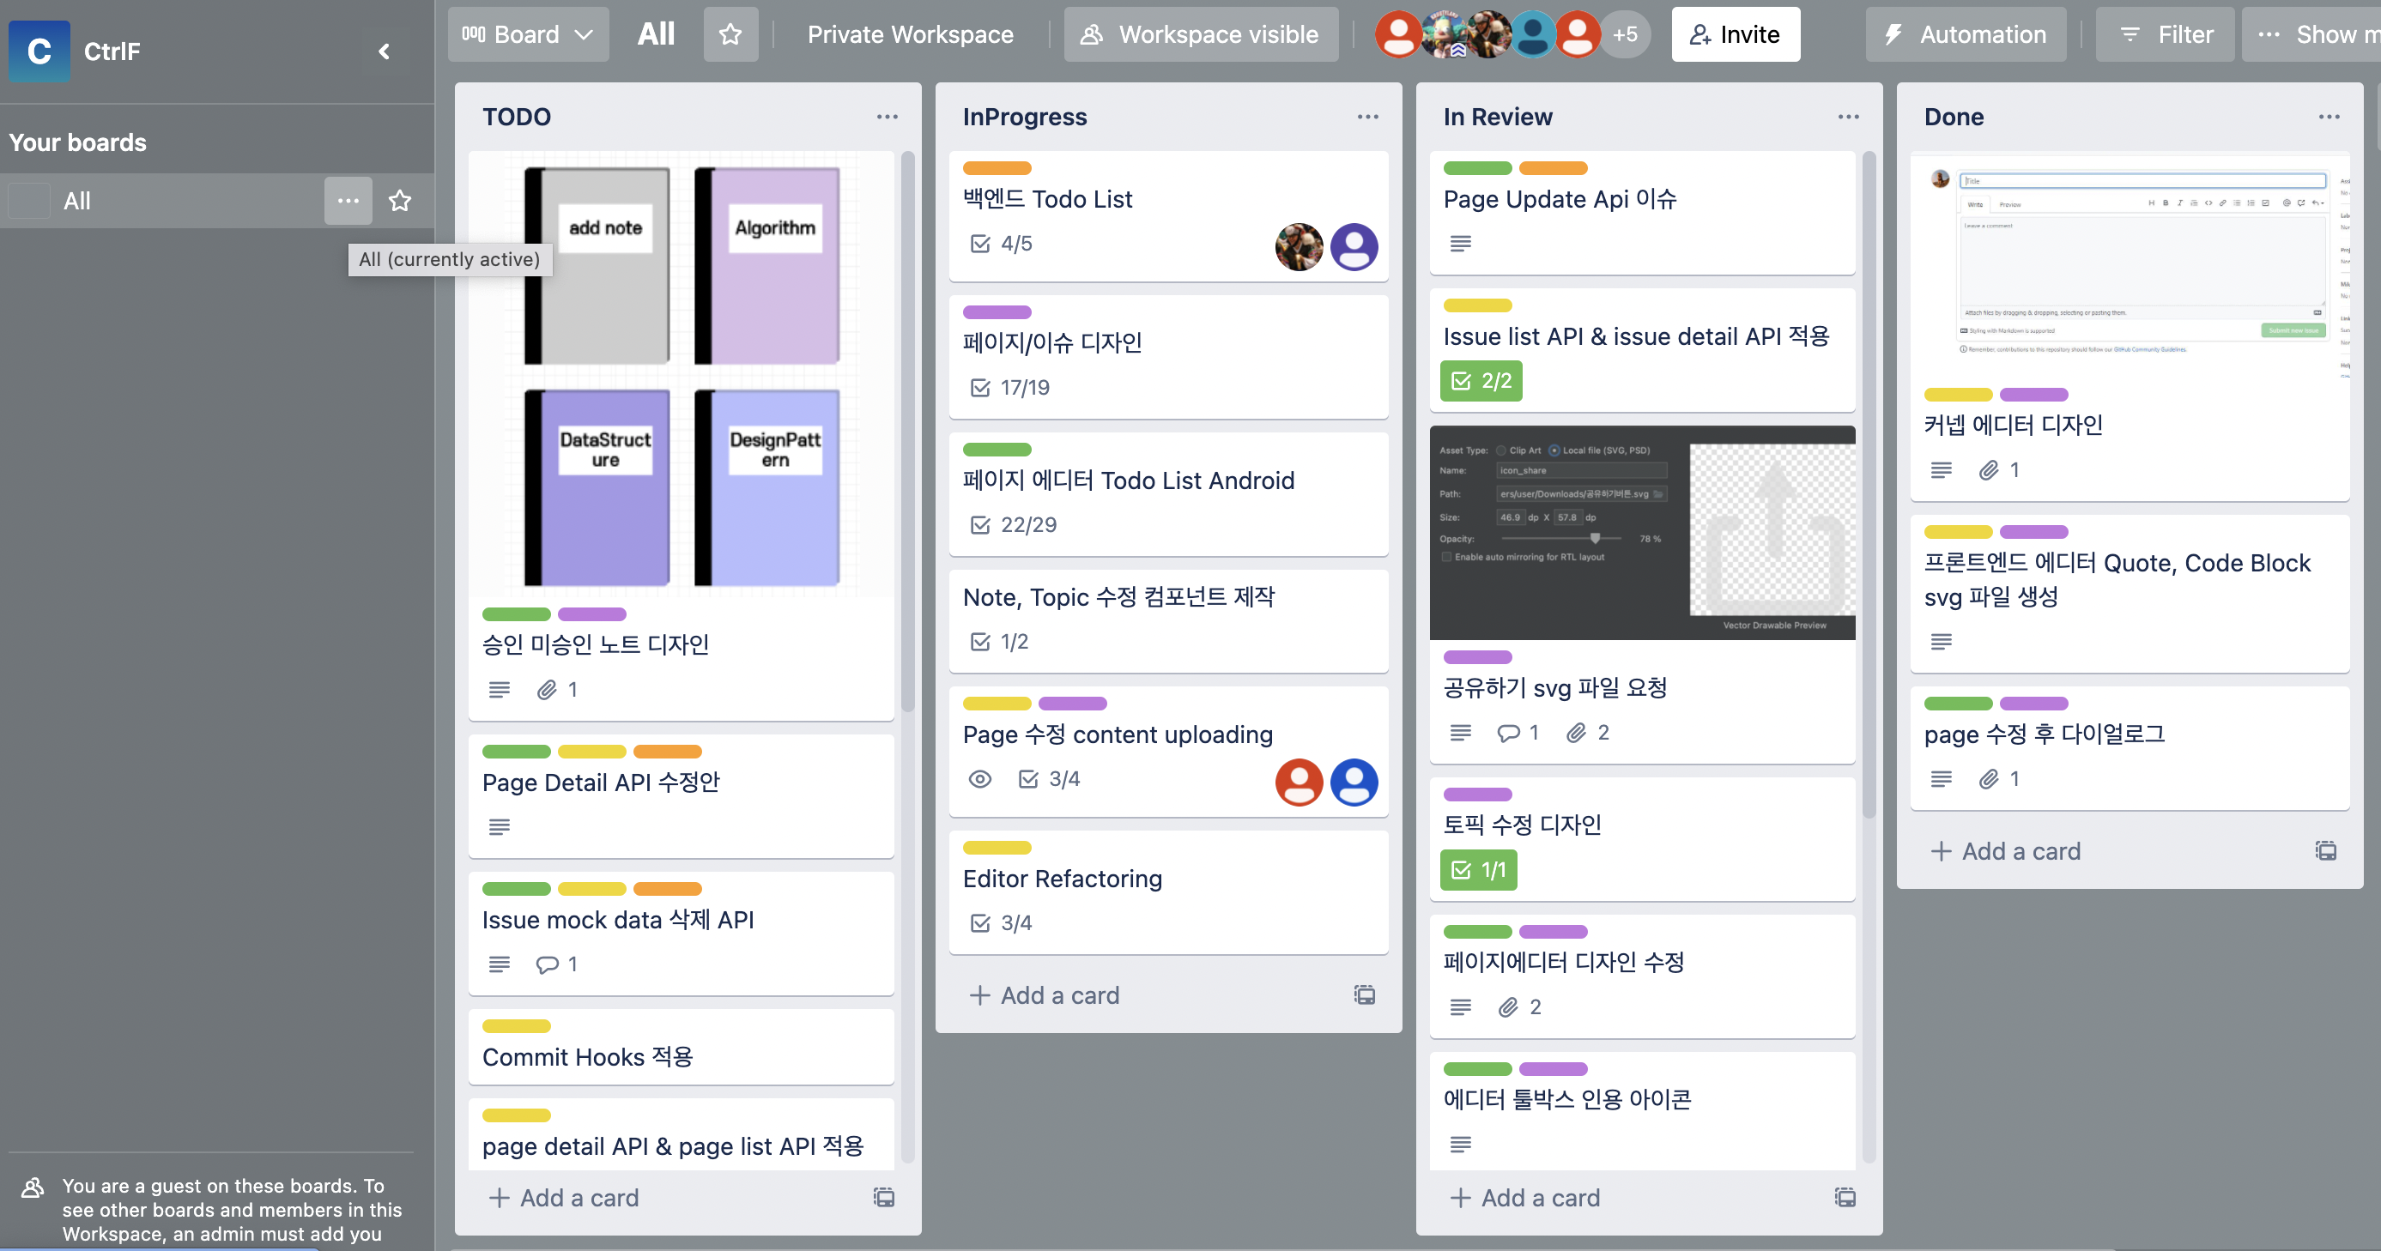The width and height of the screenshot is (2381, 1251).
Task: Open Workspace visible visibility dropdown
Action: click(x=1201, y=34)
